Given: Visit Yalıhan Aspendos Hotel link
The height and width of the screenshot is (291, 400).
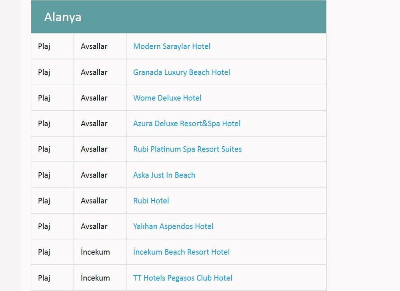Looking at the screenshot, I should pyautogui.click(x=173, y=226).
